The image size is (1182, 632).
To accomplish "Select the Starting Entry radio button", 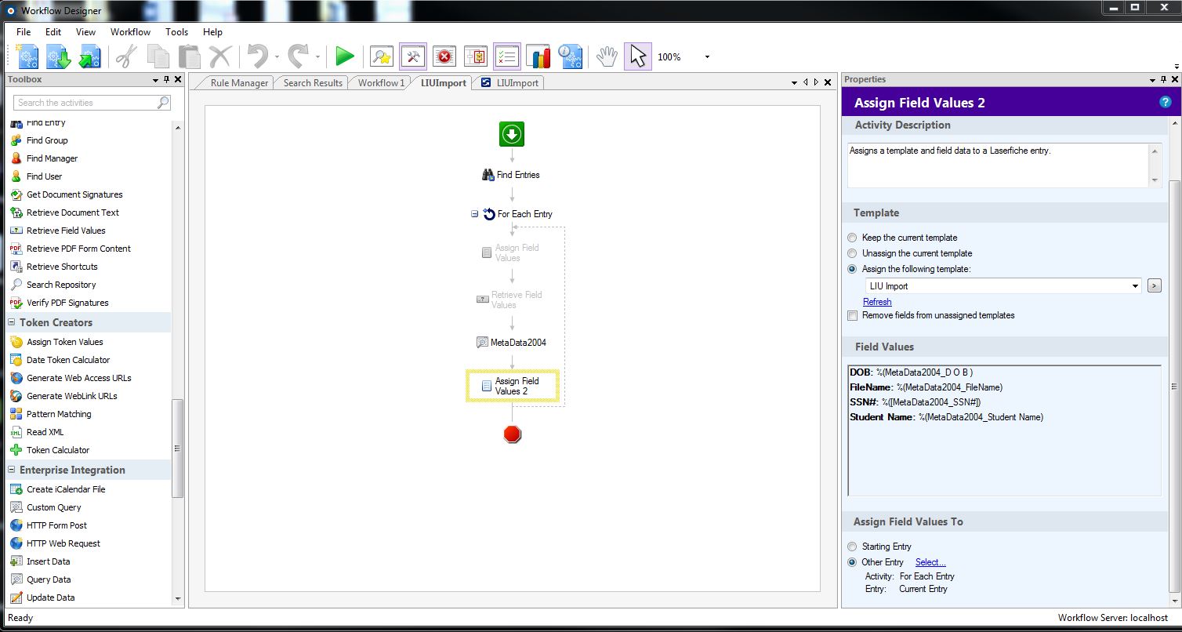I will [x=852, y=547].
